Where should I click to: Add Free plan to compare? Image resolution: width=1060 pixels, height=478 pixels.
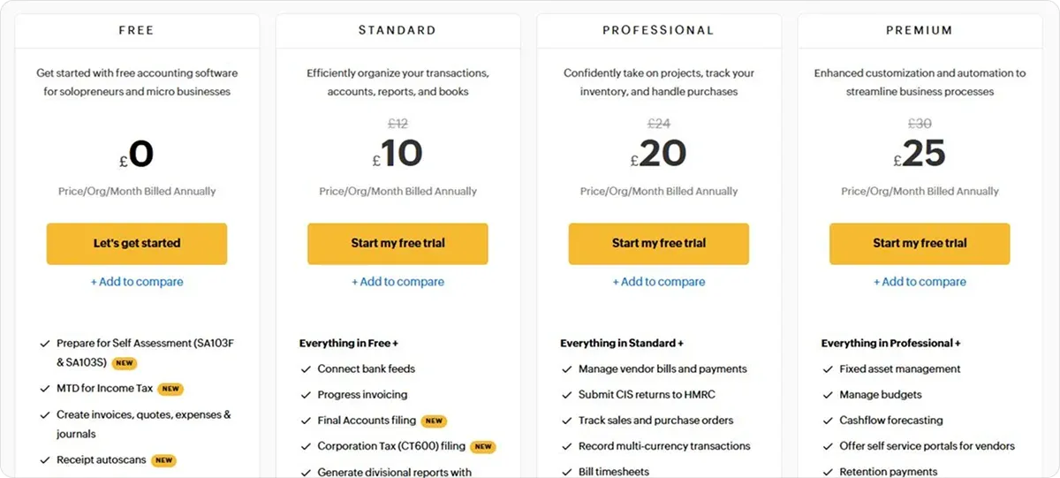coord(137,282)
